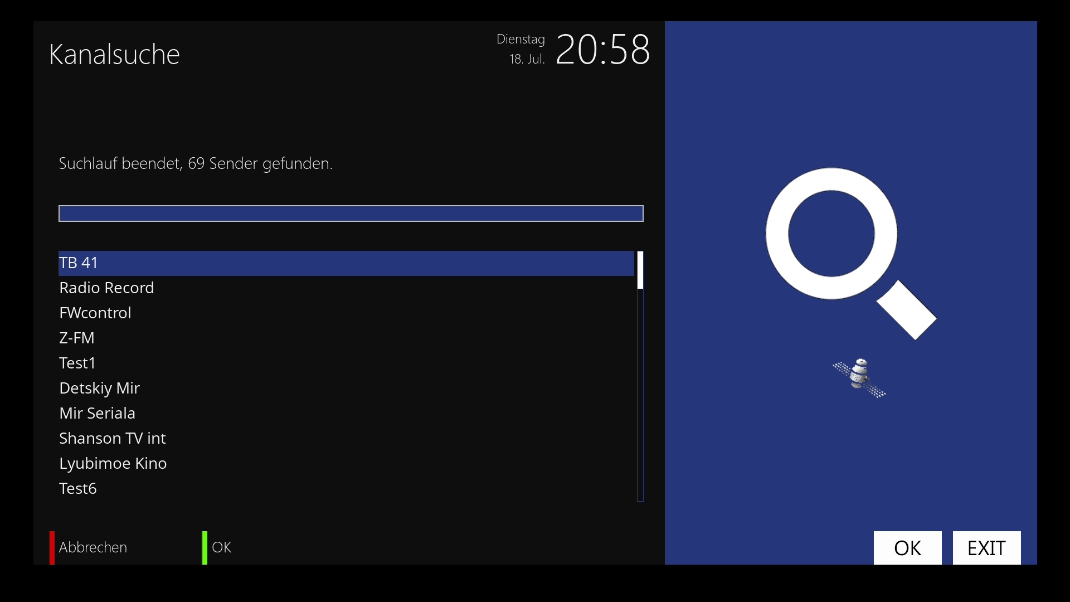Select the TB 41 channel entry
This screenshot has height=602, width=1070.
346,263
